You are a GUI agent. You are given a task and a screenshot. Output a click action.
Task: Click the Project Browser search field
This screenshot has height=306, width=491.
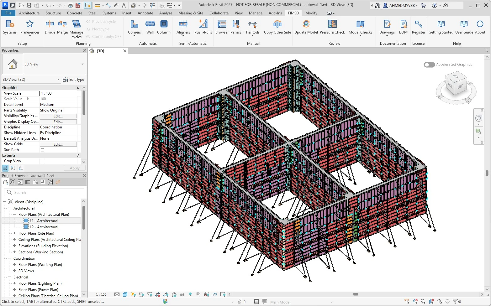[44, 192]
